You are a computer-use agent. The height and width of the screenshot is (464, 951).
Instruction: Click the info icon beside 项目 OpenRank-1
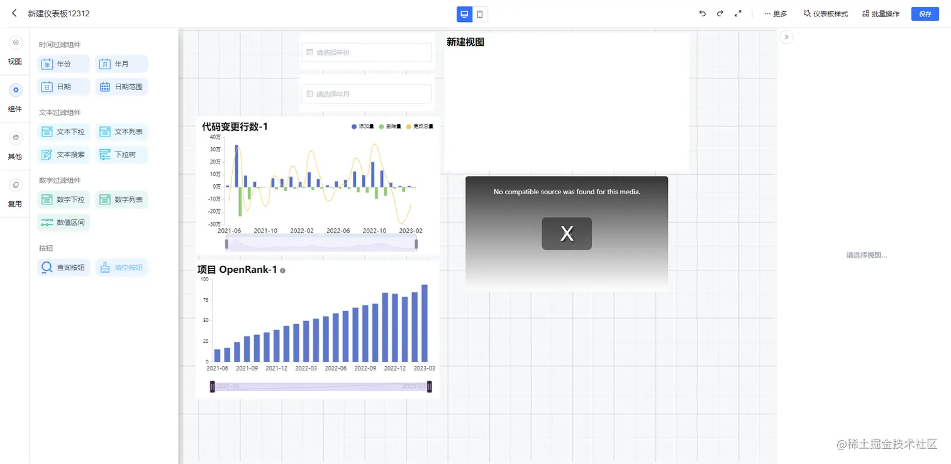pyautogui.click(x=283, y=270)
